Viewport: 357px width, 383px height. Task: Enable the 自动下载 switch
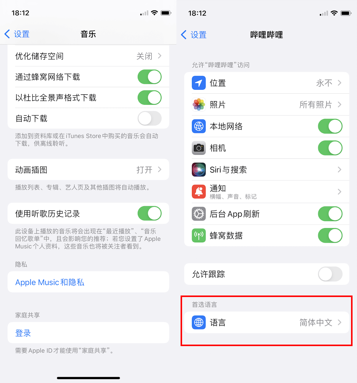[150, 118]
